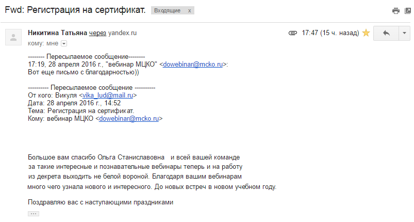
Task: Click the yandex.ru sender domain text
Action: tap(122, 33)
